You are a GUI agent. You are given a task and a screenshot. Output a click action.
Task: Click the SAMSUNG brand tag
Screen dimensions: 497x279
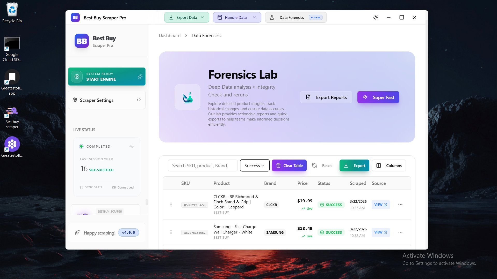[275, 232]
